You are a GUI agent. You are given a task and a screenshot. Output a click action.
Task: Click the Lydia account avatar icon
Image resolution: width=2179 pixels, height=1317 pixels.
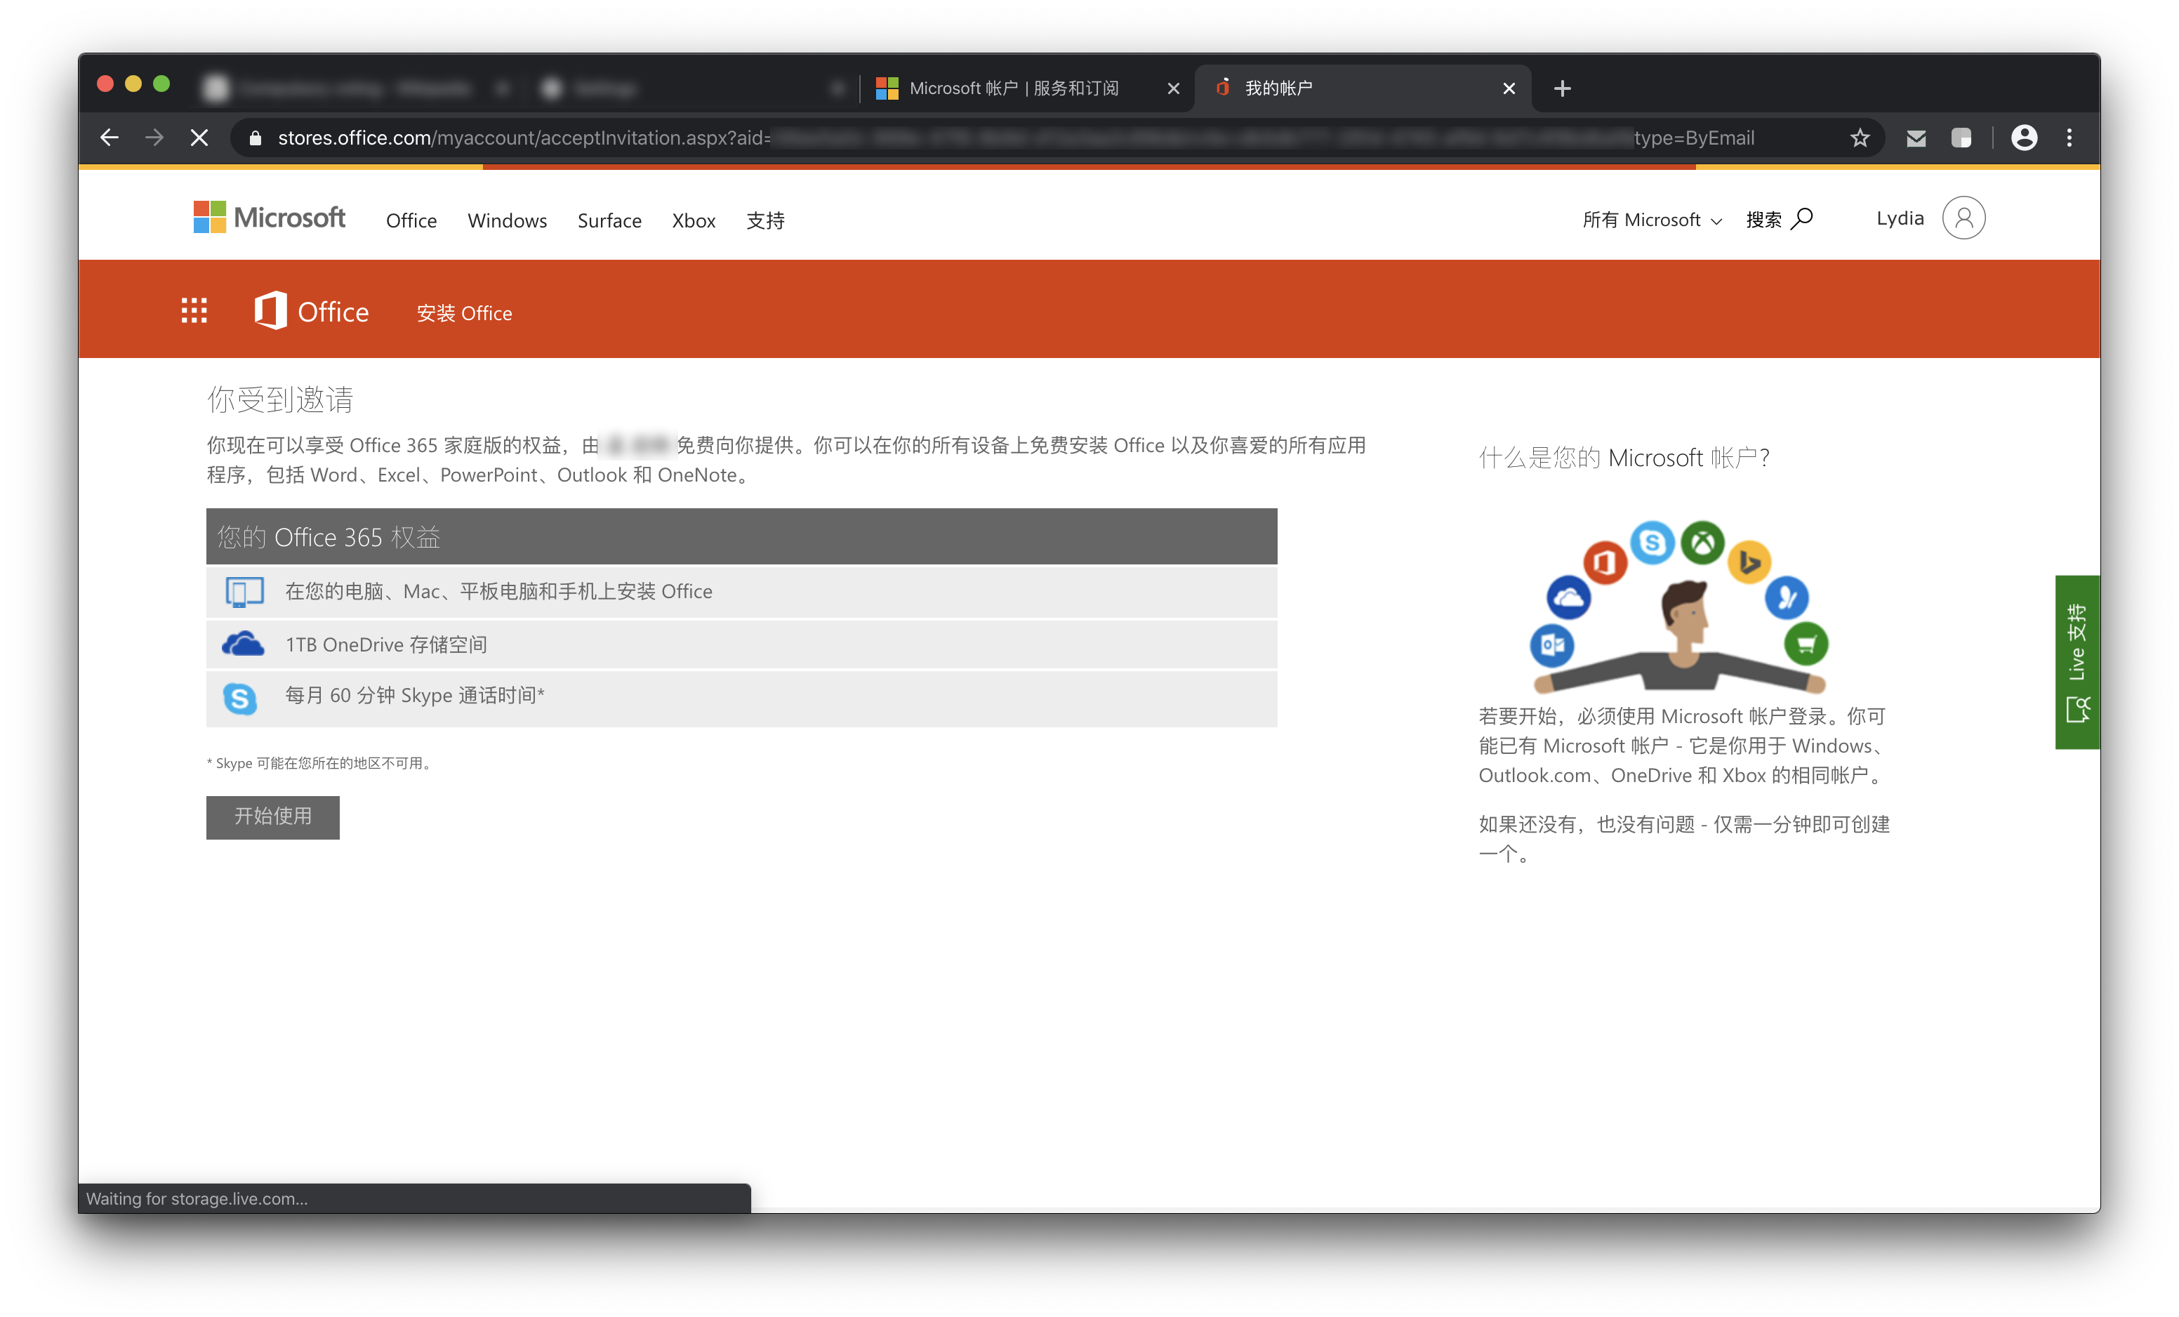(x=1962, y=218)
